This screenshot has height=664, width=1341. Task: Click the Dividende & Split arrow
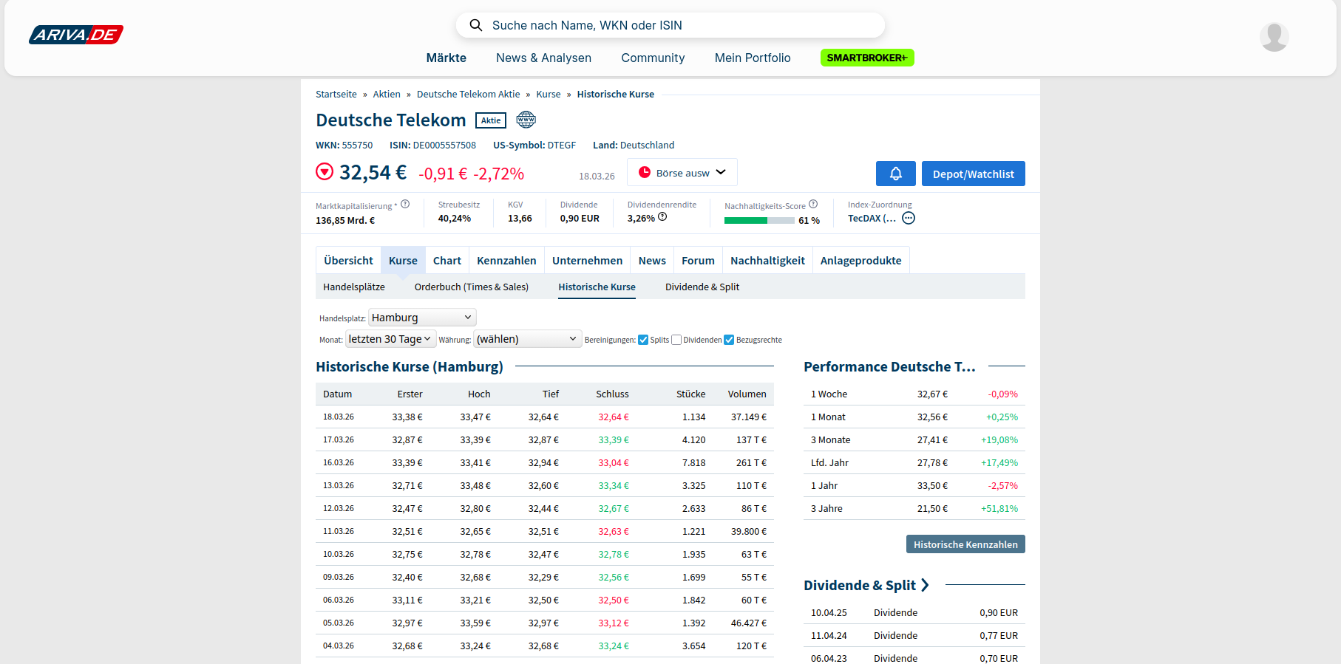tap(925, 585)
